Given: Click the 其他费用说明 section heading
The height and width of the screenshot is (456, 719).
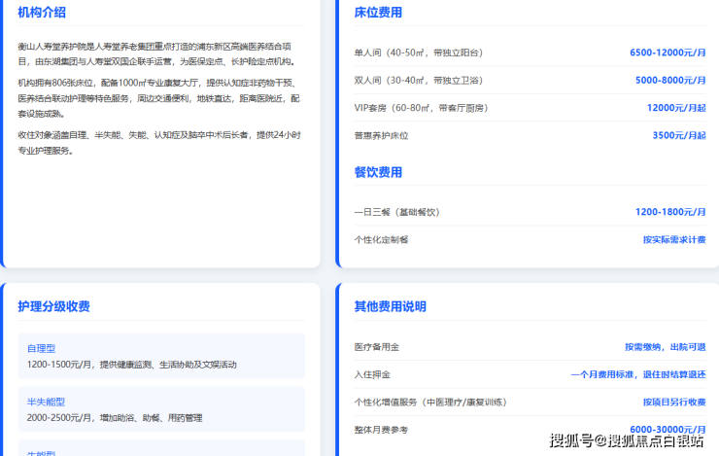Looking at the screenshot, I should pos(390,306).
